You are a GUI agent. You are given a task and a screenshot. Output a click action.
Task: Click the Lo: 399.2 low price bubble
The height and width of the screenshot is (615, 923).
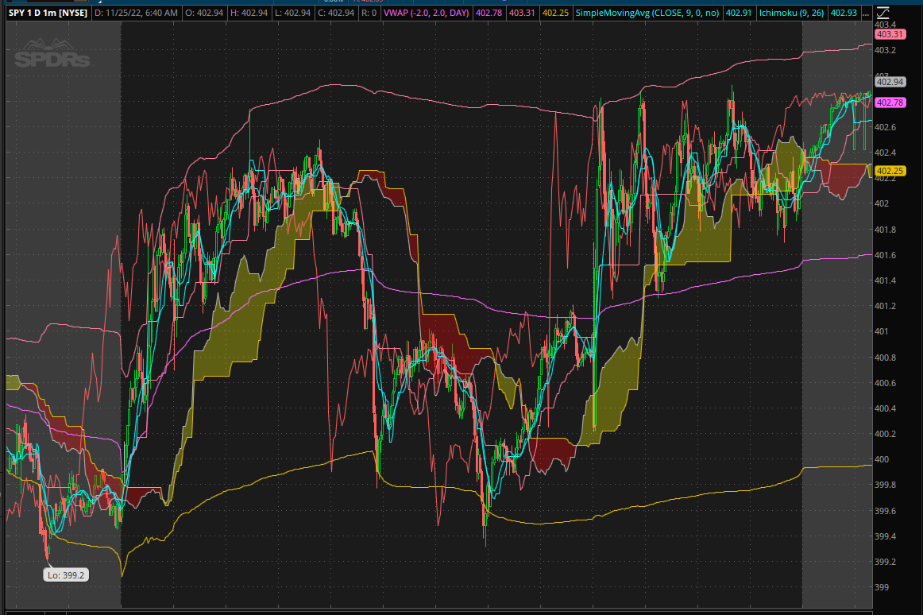pyautogui.click(x=66, y=575)
